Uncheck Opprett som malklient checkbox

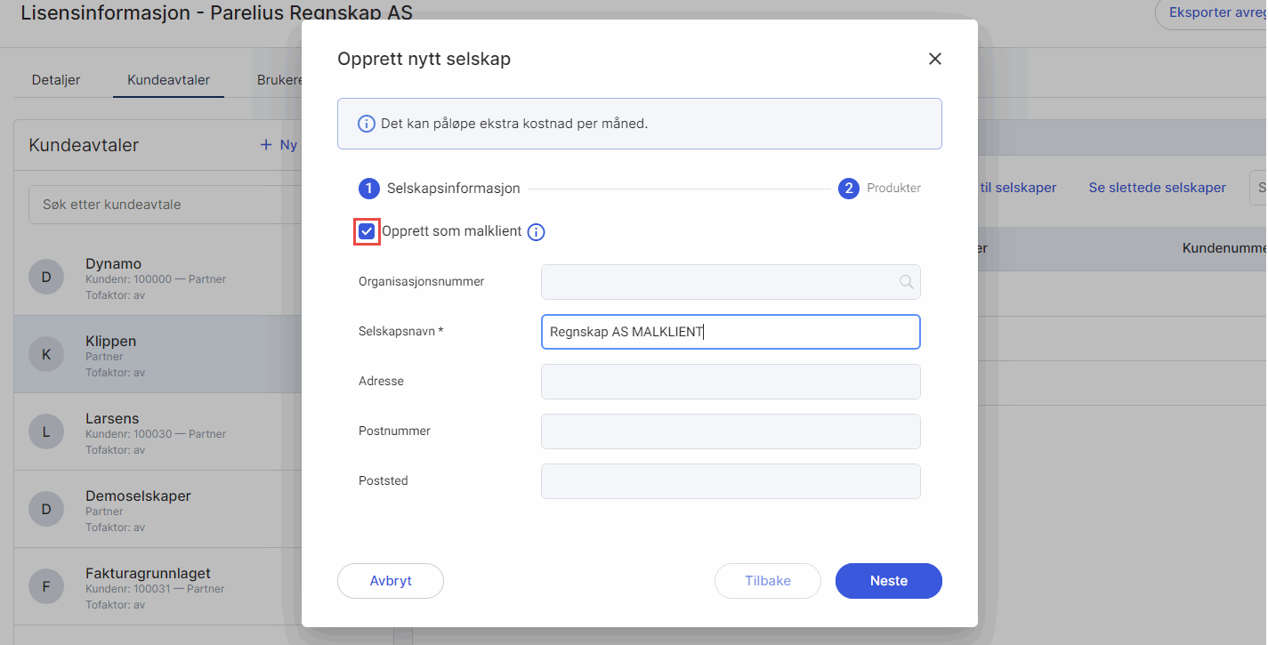click(367, 232)
